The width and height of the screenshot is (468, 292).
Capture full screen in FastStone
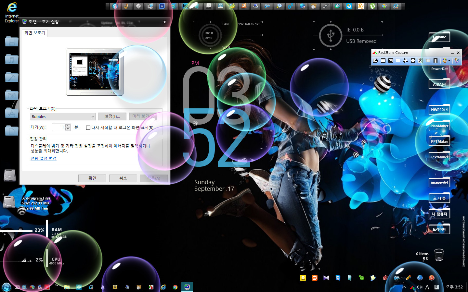(x=413, y=61)
